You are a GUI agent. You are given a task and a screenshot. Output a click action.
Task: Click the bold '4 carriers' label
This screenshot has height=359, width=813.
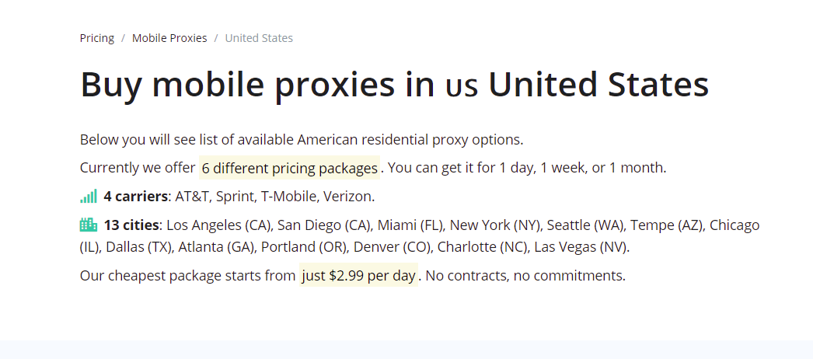click(x=136, y=197)
